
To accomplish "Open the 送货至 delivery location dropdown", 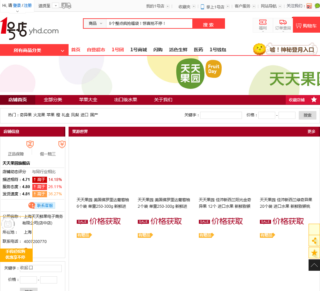I will (x=56, y=6).
